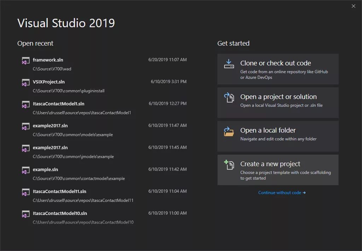The height and width of the screenshot is (251, 362).
Task: Click the Open a local folder icon
Action: coord(229,132)
